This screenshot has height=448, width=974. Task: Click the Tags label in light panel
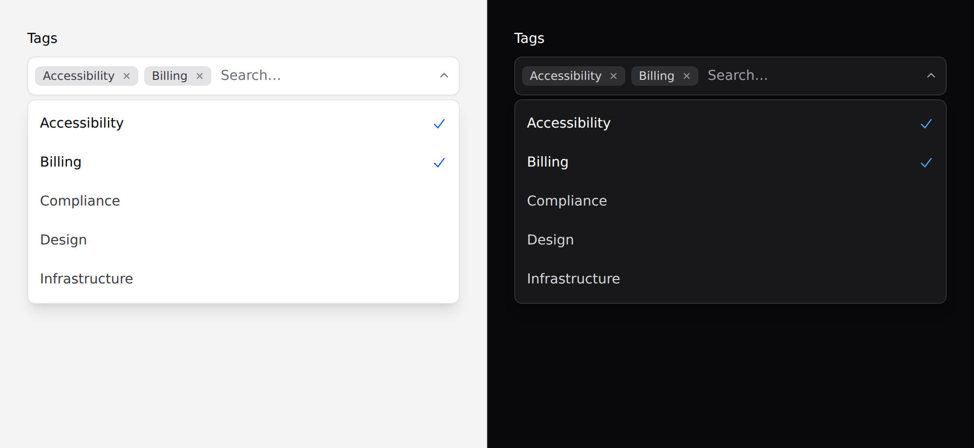coord(42,38)
